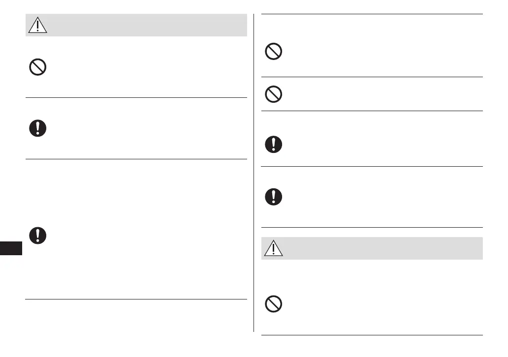Click the separator between the right column's exclamation icons
The height and width of the screenshot is (357, 508).
(x=372, y=166)
